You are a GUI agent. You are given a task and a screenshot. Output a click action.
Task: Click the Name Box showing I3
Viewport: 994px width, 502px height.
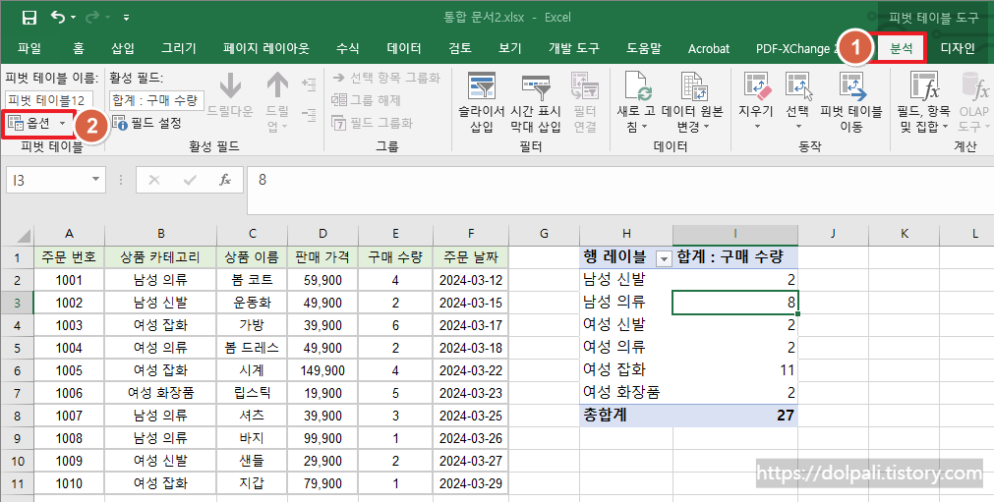click(x=47, y=180)
